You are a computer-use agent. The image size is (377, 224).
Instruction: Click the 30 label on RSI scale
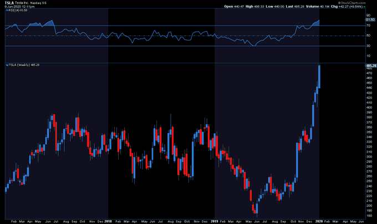tap(368, 45)
